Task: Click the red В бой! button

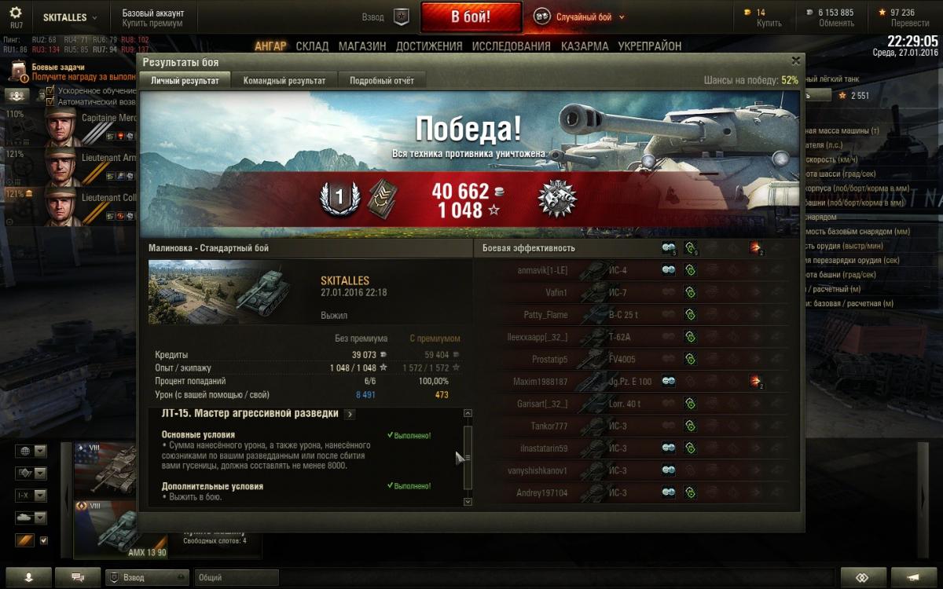Action: click(471, 17)
